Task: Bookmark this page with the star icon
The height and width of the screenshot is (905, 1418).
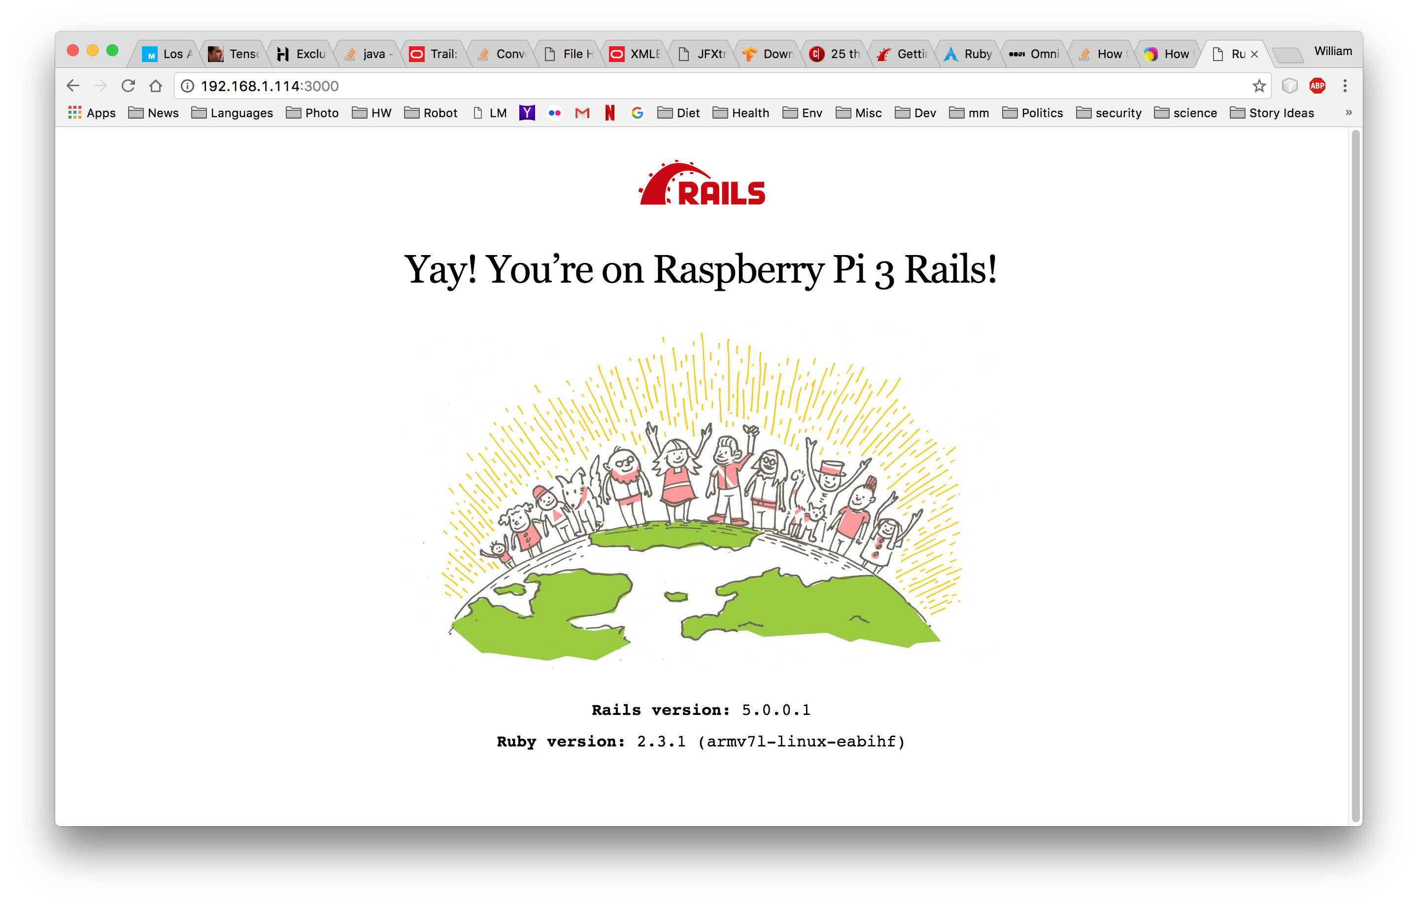Action: 1259,86
